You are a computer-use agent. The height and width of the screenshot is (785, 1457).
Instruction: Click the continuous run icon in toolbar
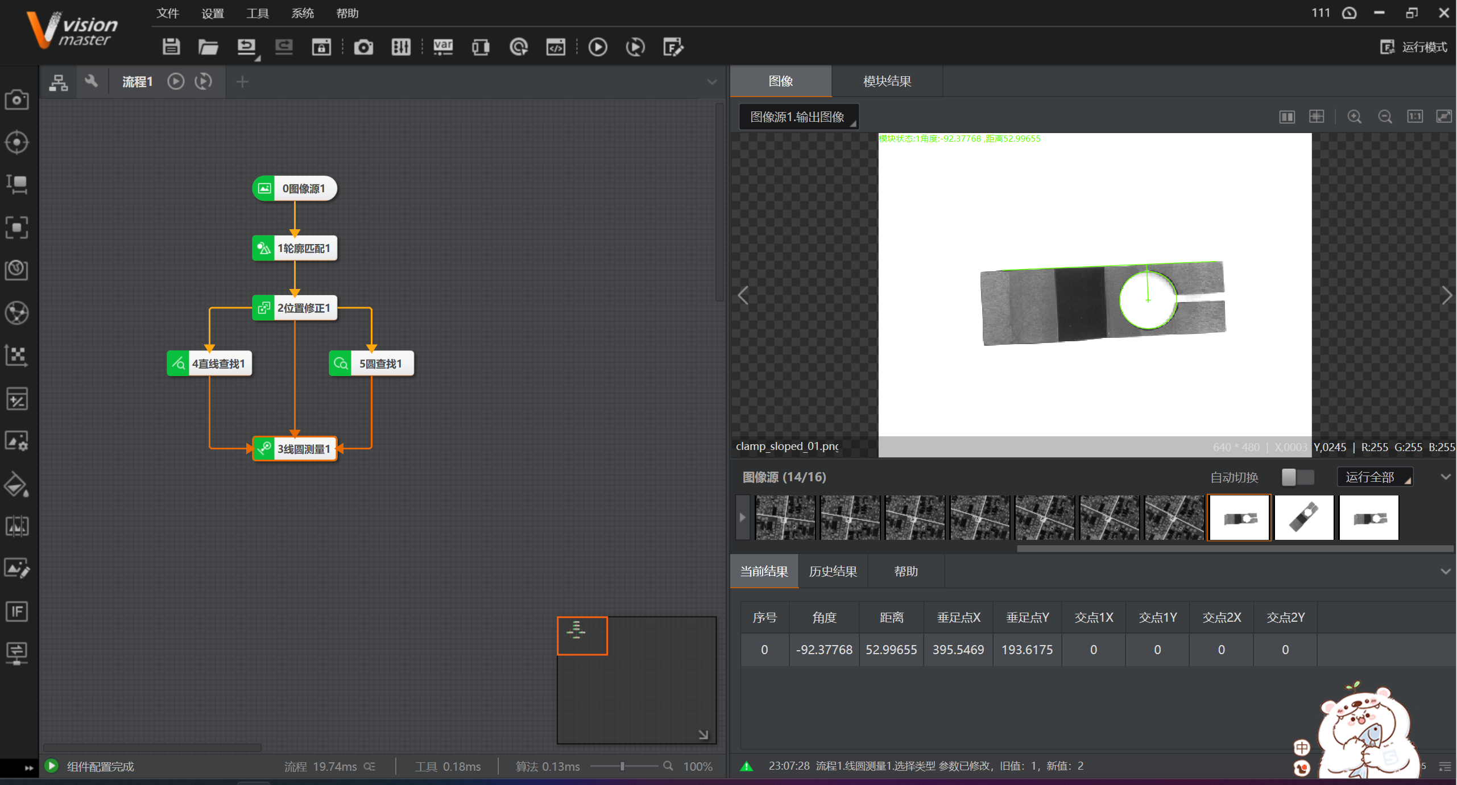(635, 47)
